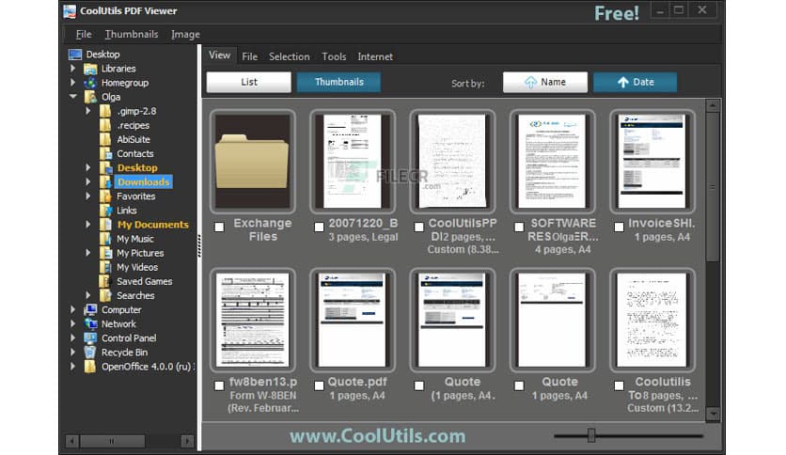The height and width of the screenshot is (455, 786).
Task: Collapse the Olga tree node
Action: click(73, 96)
